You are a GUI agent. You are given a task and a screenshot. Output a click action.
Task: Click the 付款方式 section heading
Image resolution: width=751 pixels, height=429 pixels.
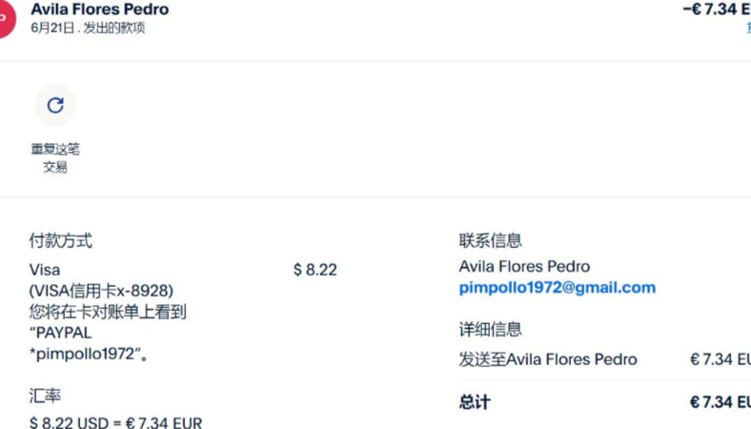coord(61,241)
